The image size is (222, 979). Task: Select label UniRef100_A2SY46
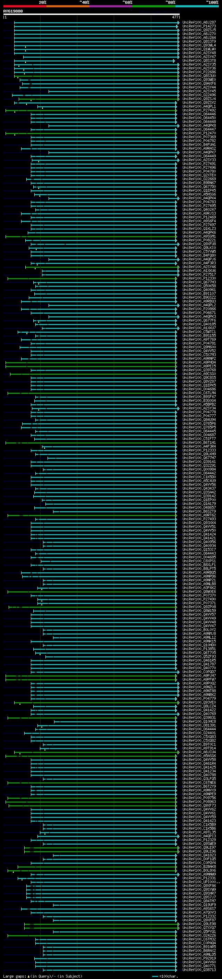[x=199, y=267]
